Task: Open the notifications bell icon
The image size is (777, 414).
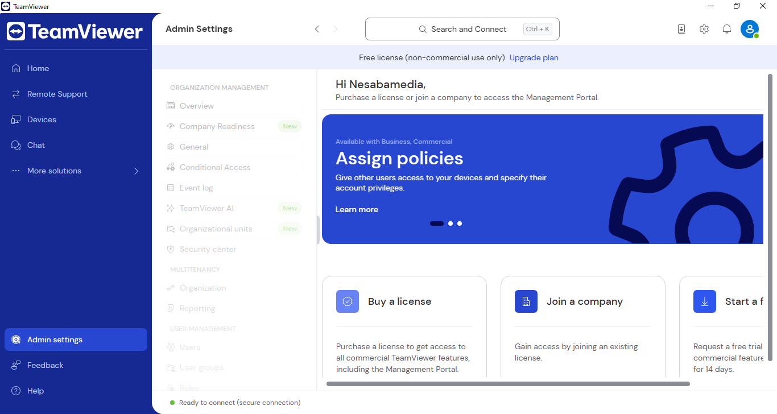Action: pyautogui.click(x=726, y=29)
